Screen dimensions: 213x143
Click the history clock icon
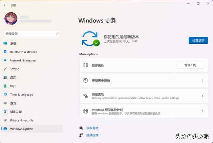coord(86,80)
